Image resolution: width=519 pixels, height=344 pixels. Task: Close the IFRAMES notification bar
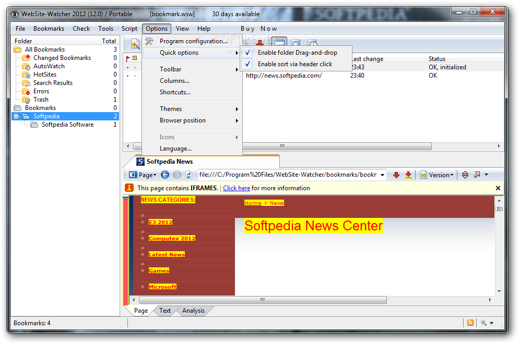[x=498, y=188]
